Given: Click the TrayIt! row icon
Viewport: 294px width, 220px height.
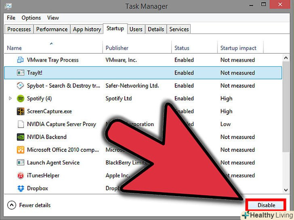Looking at the screenshot, I should 21,73.
